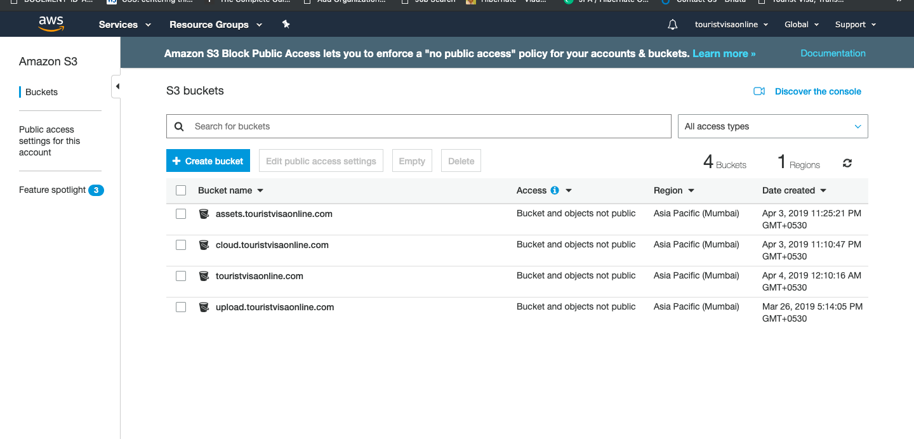This screenshot has height=439, width=914.
Task: Open Resource Groups menu
Action: (215, 25)
